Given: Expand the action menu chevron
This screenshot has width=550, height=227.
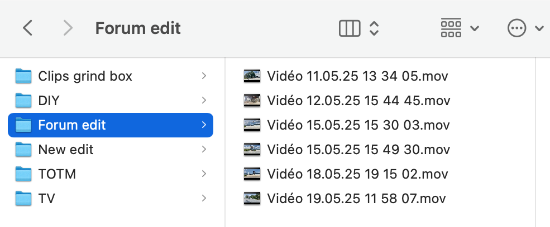Looking at the screenshot, I should coord(539,28).
